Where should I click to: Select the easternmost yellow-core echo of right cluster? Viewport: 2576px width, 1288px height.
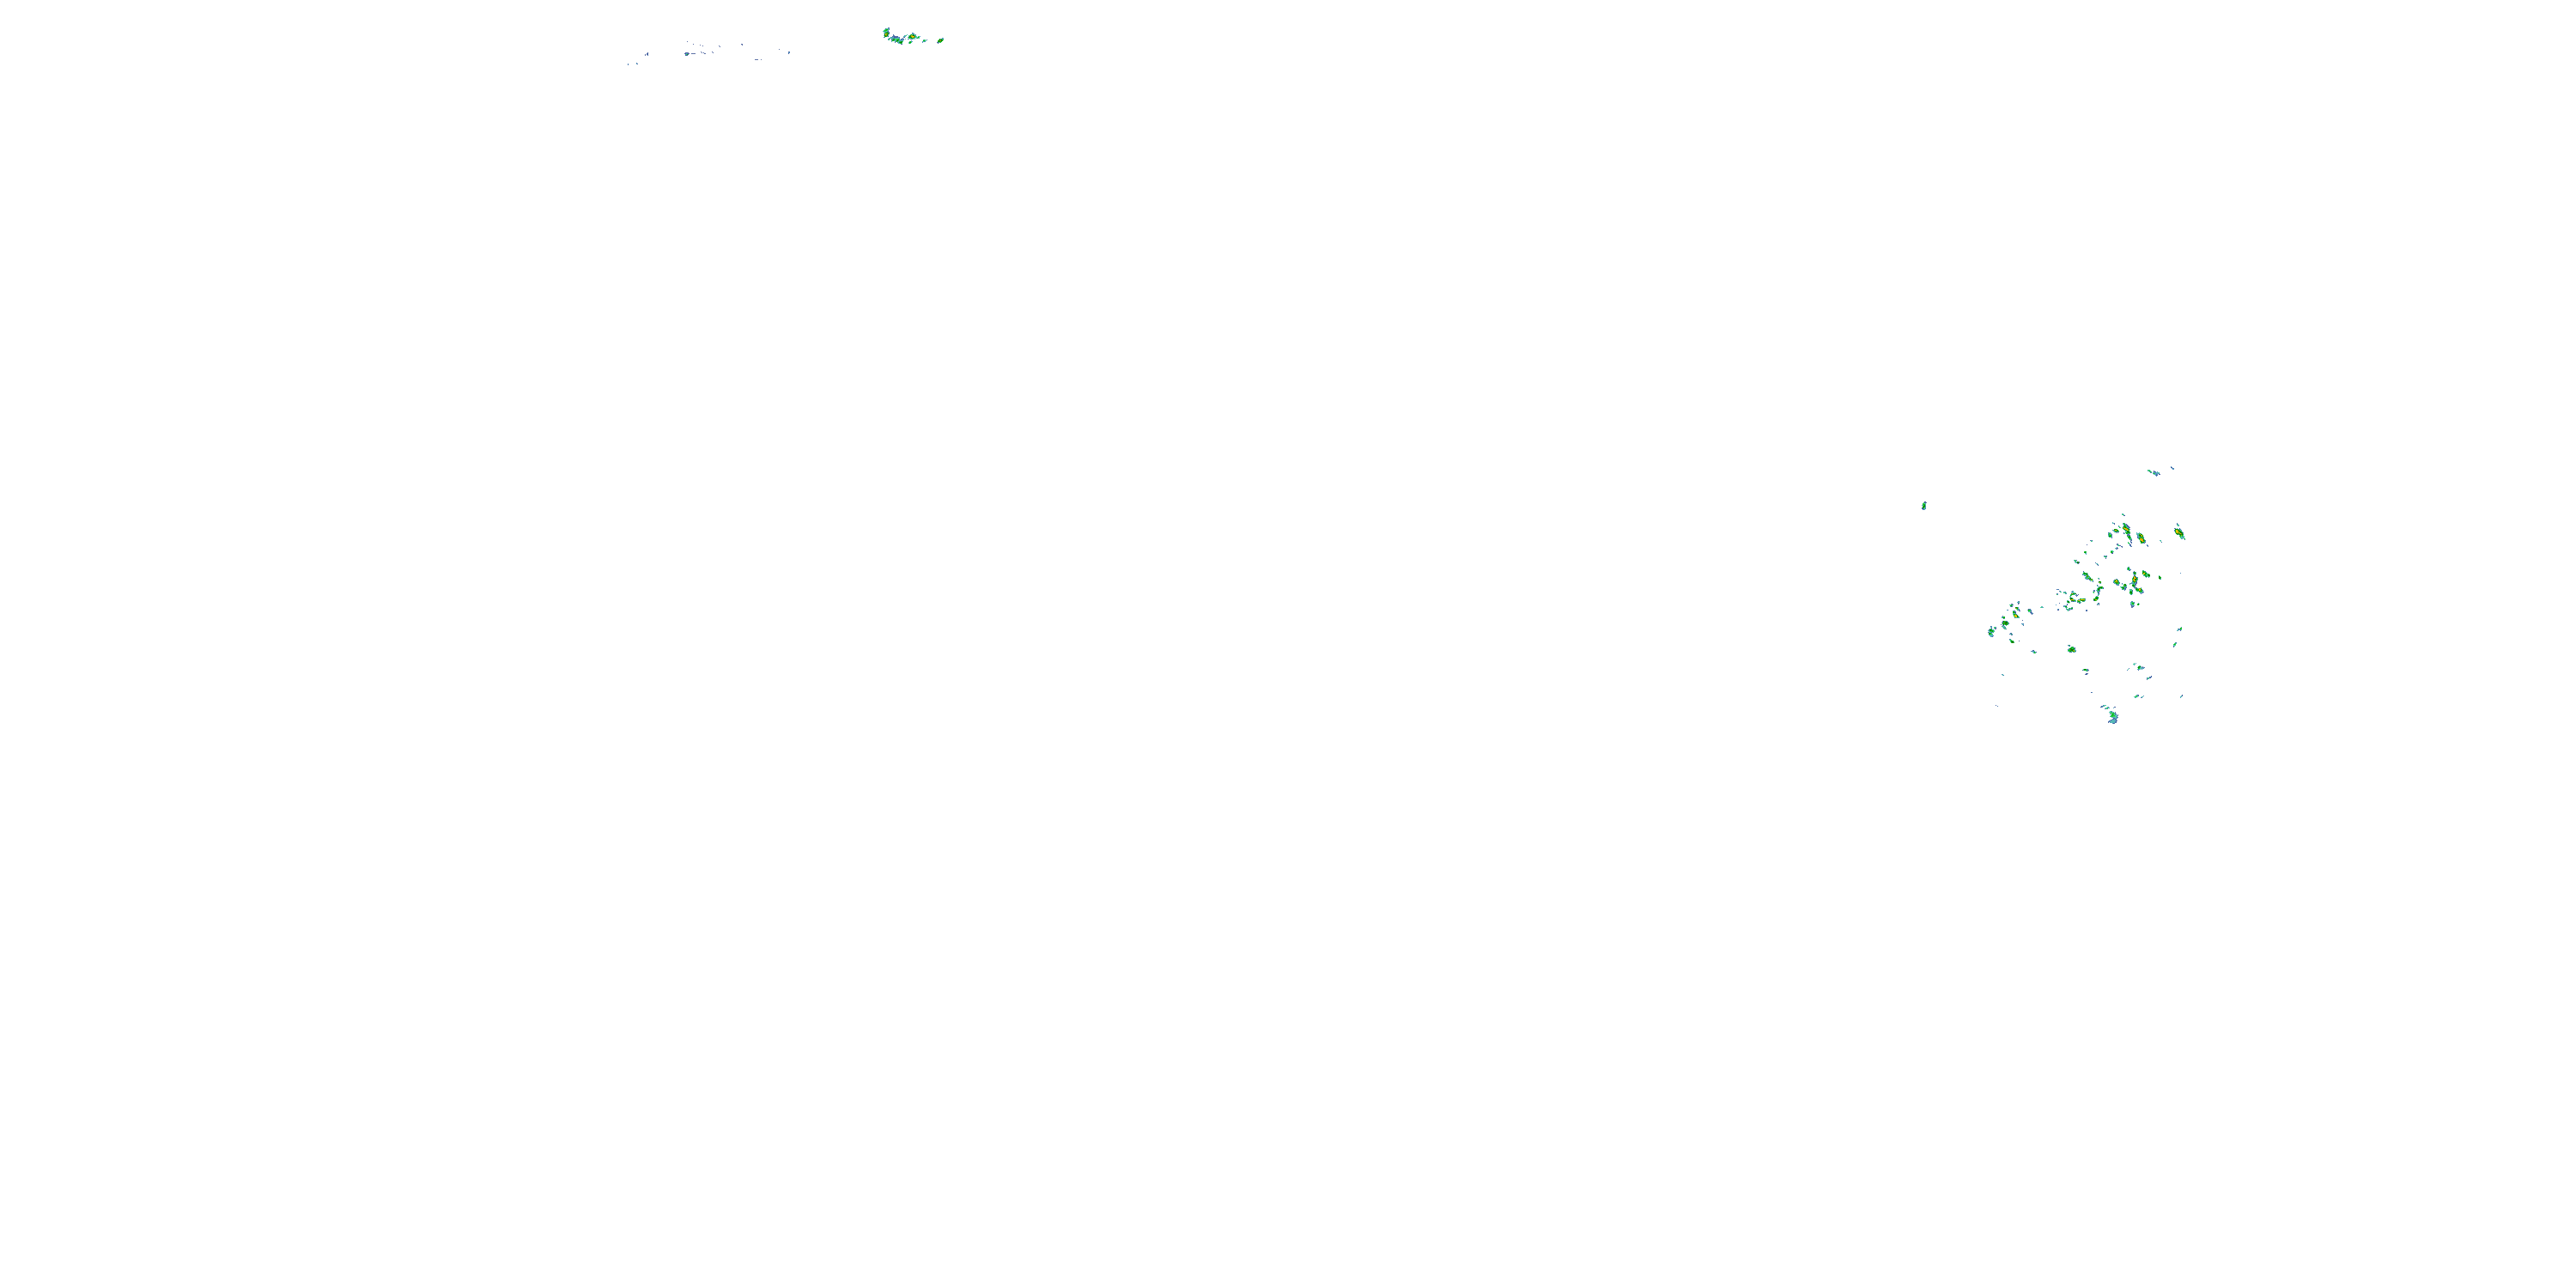2179,534
